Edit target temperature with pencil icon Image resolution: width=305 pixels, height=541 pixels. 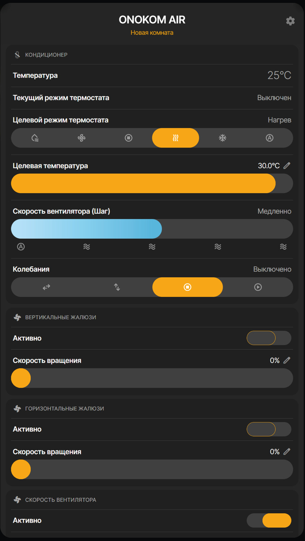tap(287, 166)
